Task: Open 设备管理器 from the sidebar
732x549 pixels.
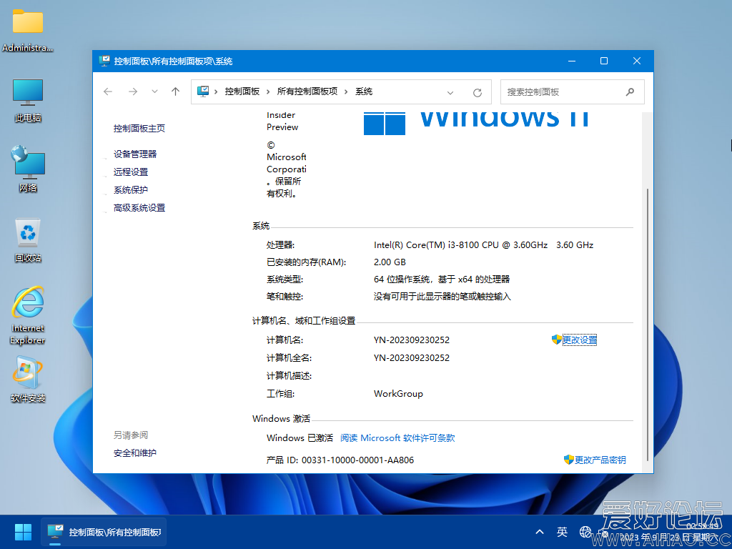Action: 134,154
